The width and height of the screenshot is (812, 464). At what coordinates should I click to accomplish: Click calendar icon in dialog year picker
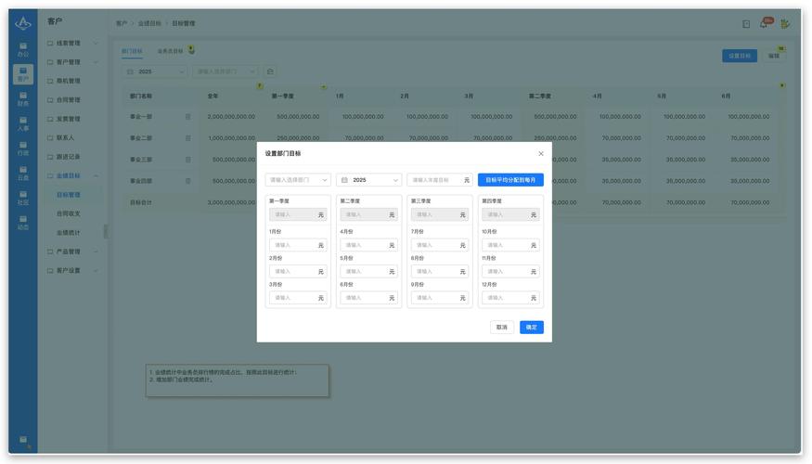345,180
